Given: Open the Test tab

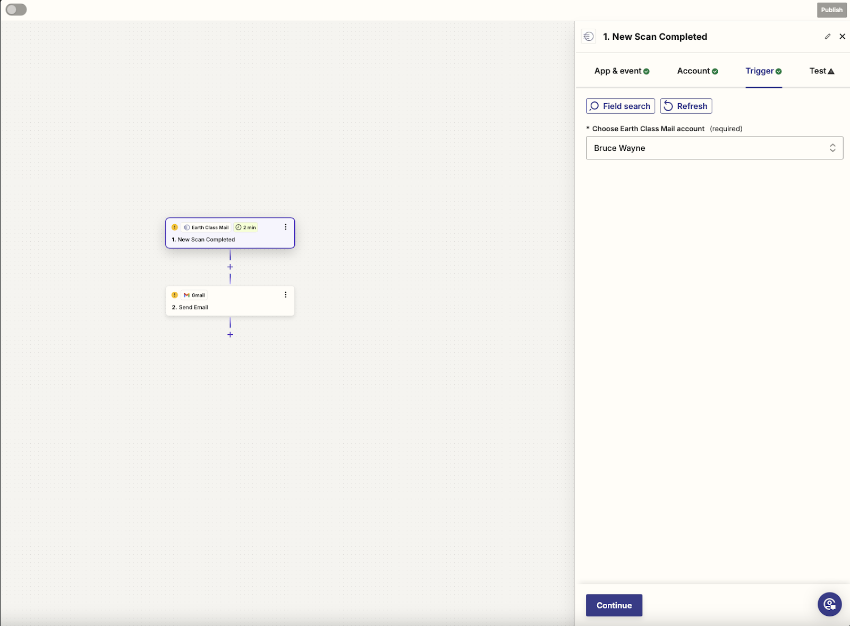Looking at the screenshot, I should coord(822,71).
